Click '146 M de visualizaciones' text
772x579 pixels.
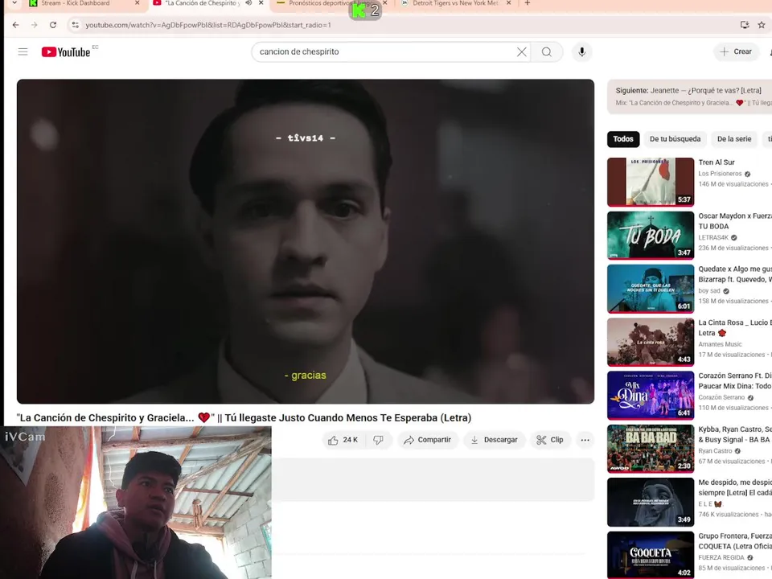(x=733, y=184)
